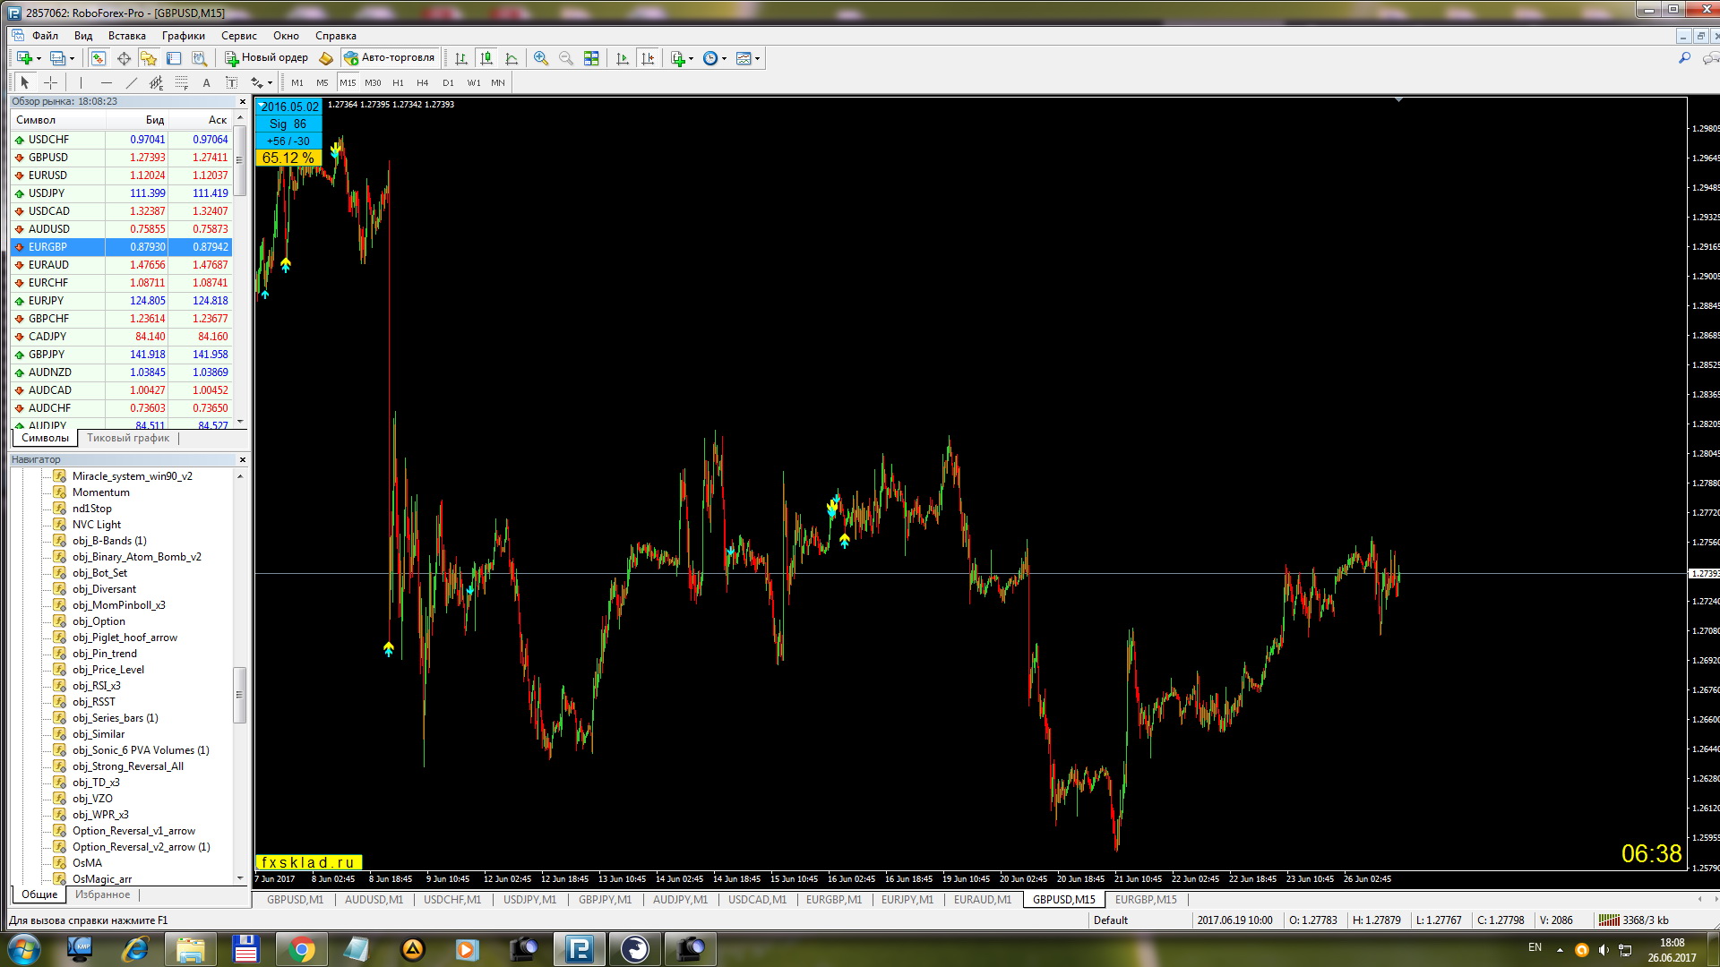Toggle the Data Window crosshair icon
Viewport: 1720px width, 967px height.
point(124,58)
